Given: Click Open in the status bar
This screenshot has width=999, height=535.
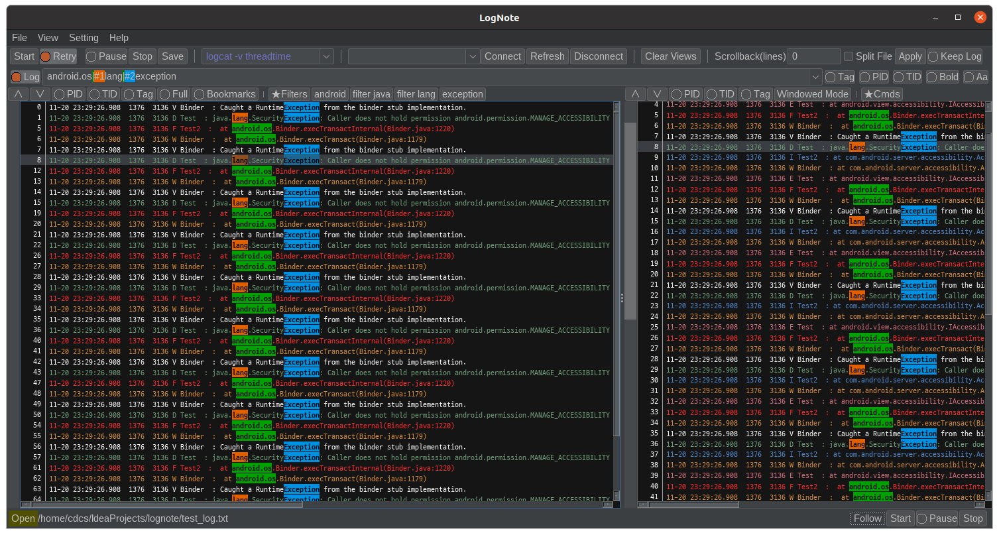Looking at the screenshot, I should [23, 518].
